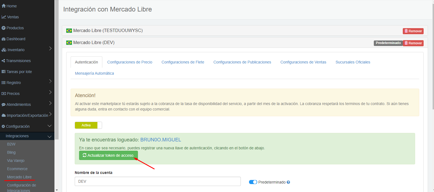
Task: Switch to Configuraciones de Publicaciones tab
Action: pyautogui.click(x=242, y=62)
